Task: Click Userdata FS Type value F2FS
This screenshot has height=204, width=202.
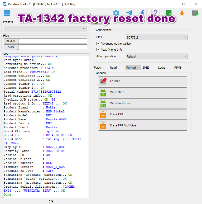Action: (x=50, y=171)
